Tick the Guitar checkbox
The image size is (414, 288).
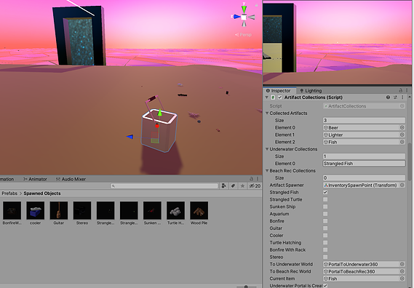point(325,228)
